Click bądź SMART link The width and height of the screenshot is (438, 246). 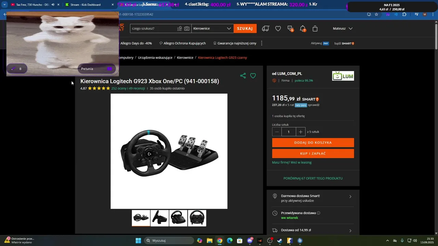(x=344, y=43)
